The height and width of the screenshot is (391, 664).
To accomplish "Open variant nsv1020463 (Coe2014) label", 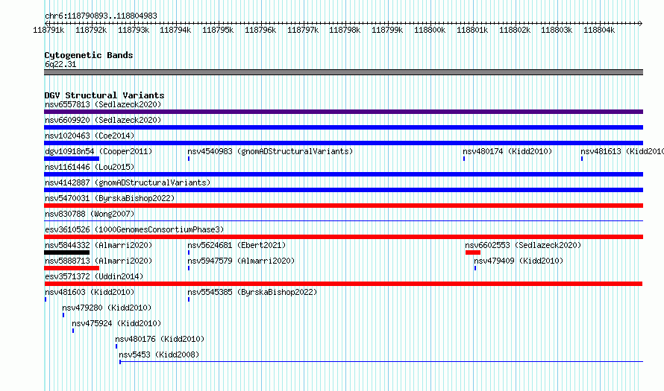I will 90,136.
